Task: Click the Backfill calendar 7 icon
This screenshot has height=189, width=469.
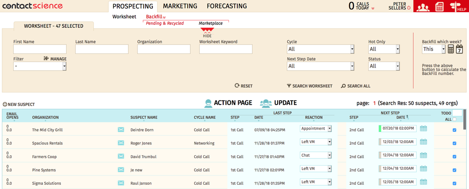Action: coord(459,49)
